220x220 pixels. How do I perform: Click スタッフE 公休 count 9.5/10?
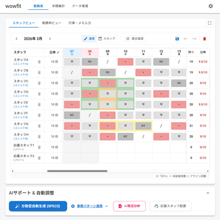tap(203, 105)
